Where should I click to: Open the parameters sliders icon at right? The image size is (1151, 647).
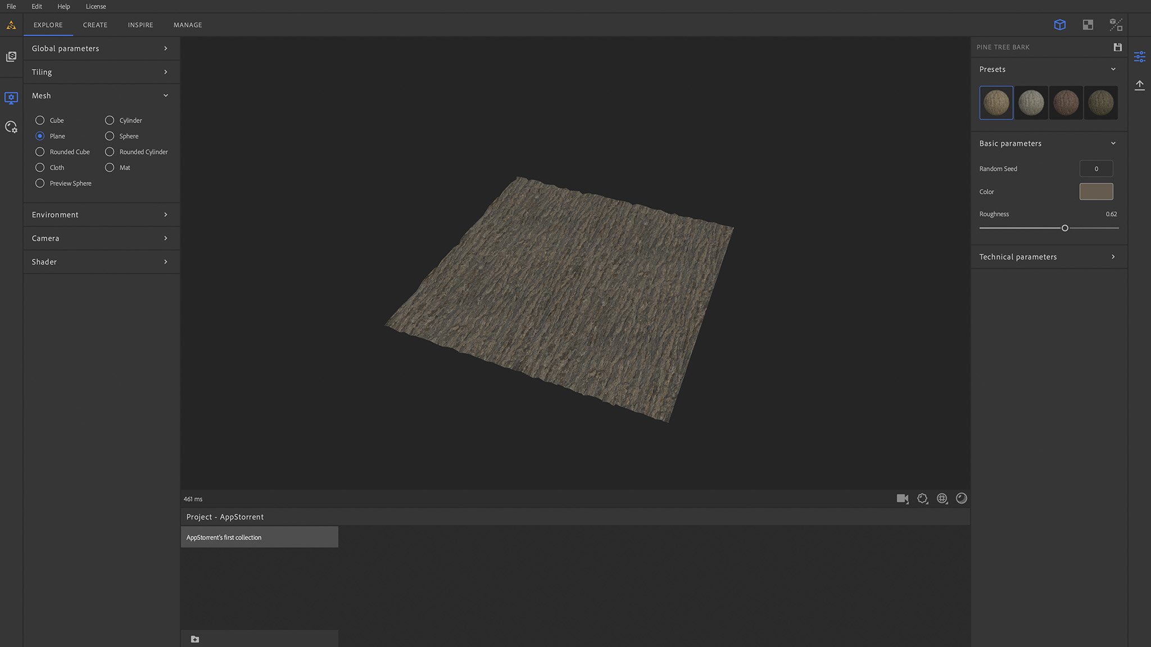click(1139, 57)
